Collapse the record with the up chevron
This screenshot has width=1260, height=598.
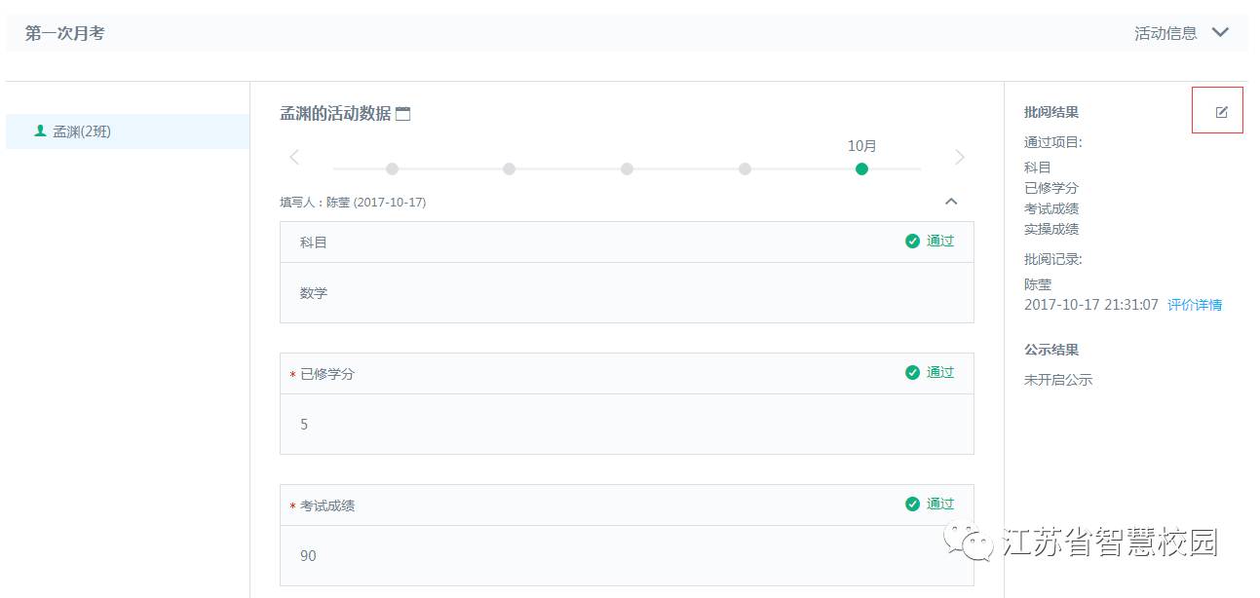[x=952, y=202]
